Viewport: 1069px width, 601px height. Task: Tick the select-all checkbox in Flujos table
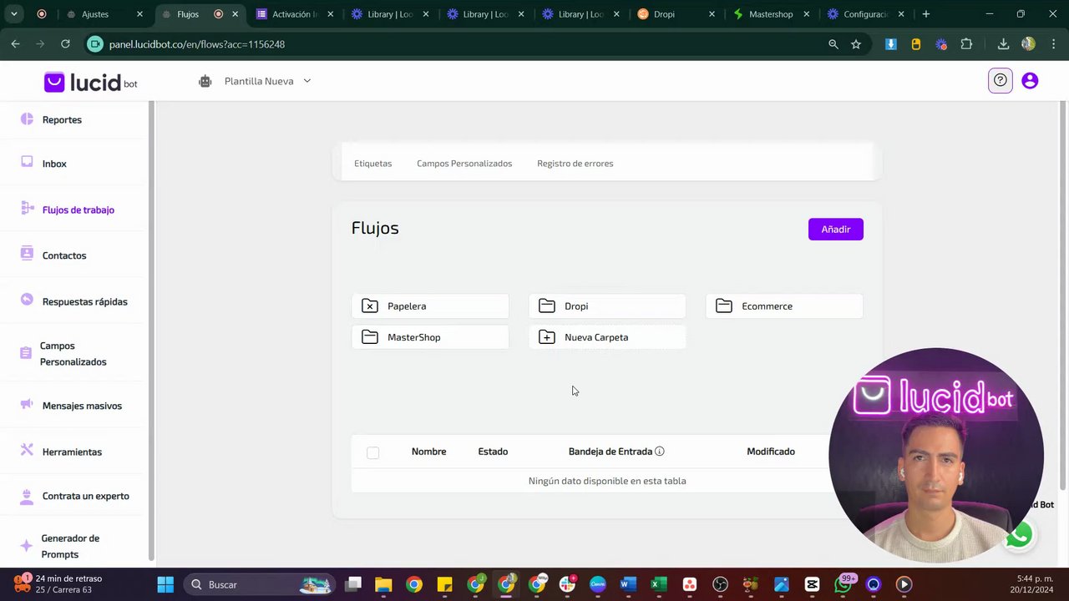[x=372, y=452]
